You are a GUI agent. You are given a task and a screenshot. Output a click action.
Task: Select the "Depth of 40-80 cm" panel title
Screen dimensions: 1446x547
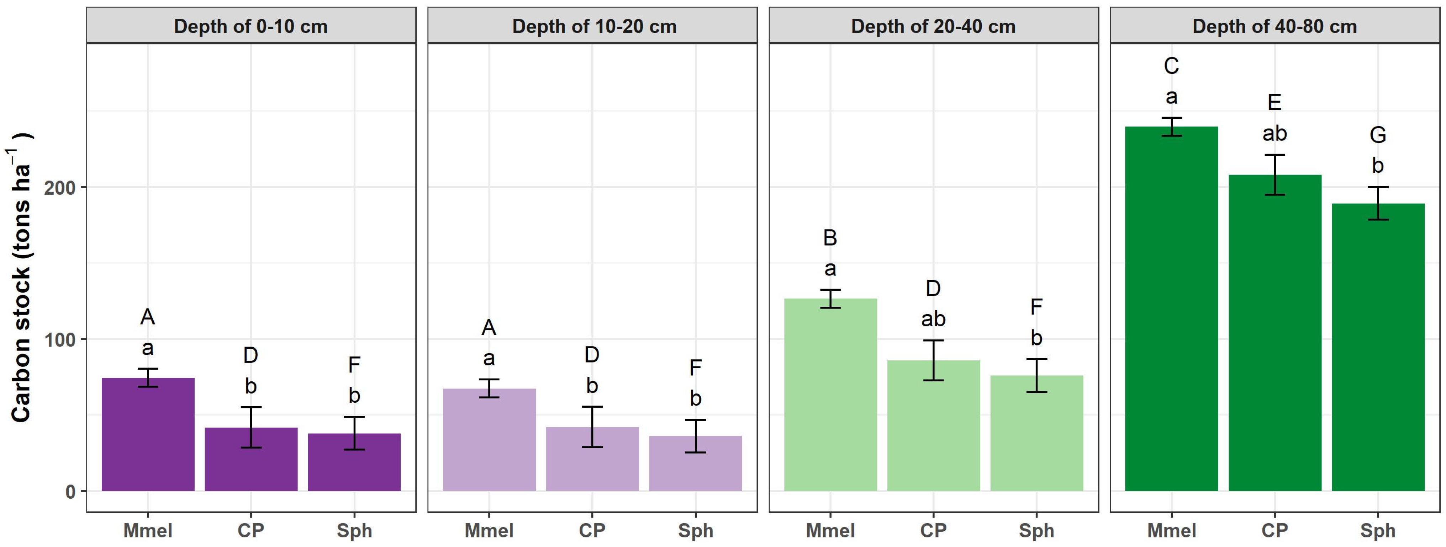[x=1274, y=26]
